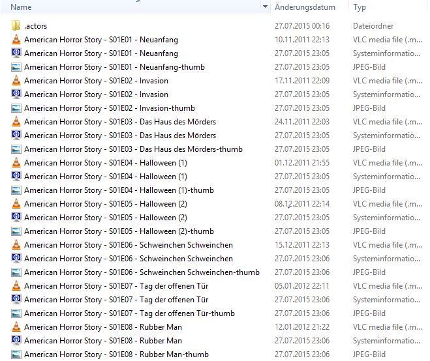Select file name S01E04 - Halloween (1)-thumb
The image size is (430, 361).
pyautogui.click(x=119, y=190)
